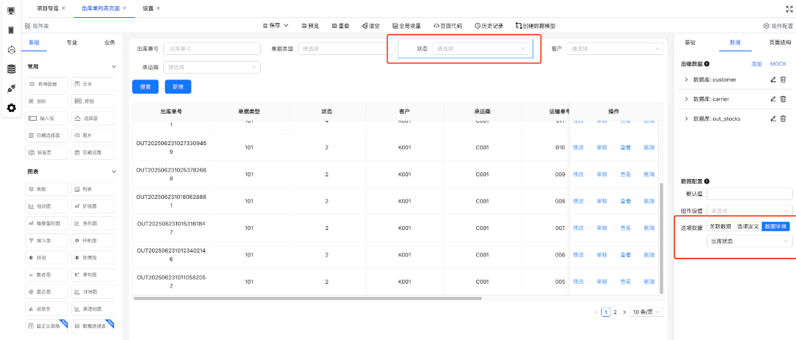Click the fullscreen expand icon top right
796x340 pixels.
789,8
